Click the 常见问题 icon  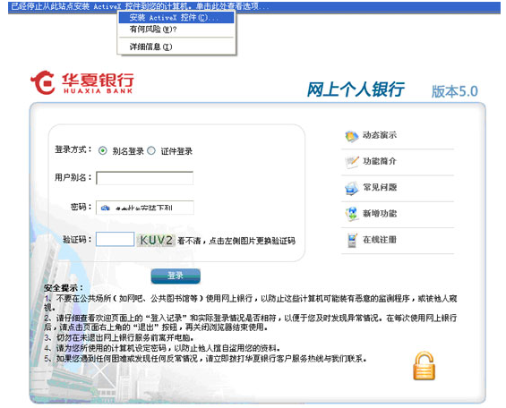coord(351,188)
